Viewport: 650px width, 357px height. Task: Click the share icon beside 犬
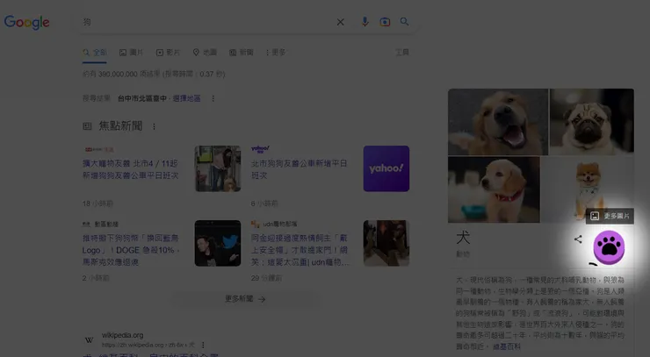(578, 239)
